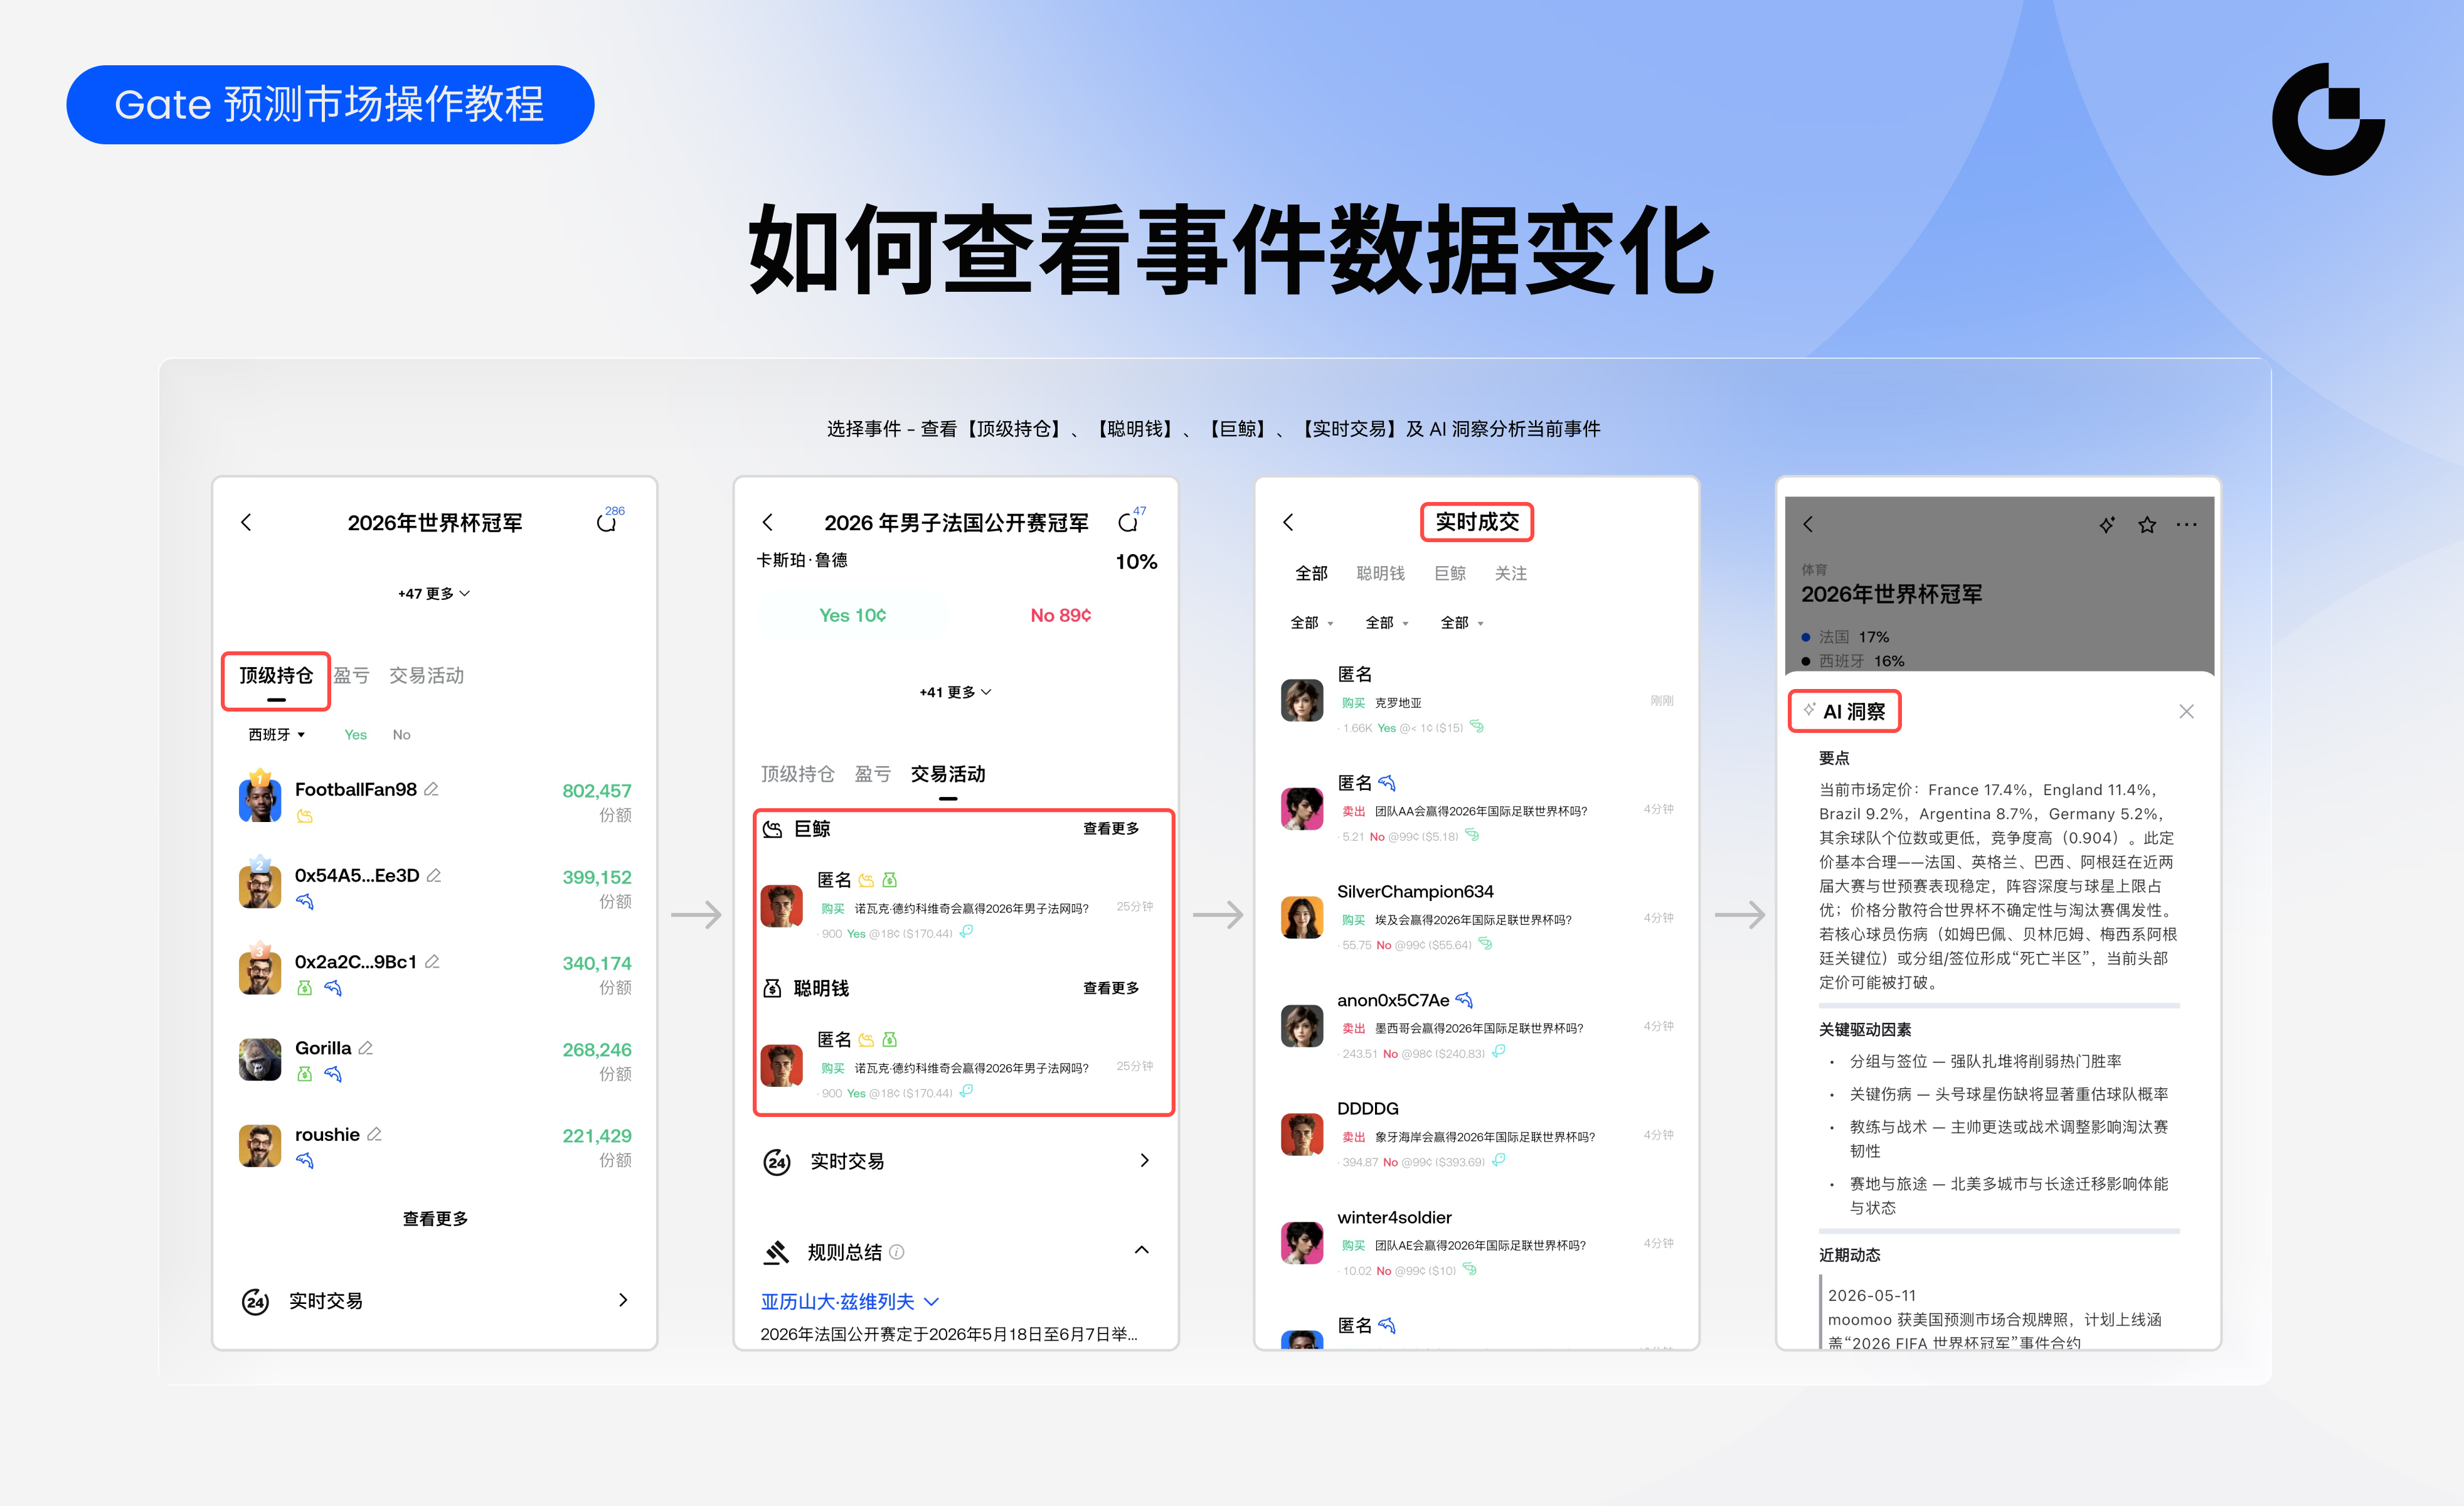Click the money bag icon left of 聪明钱 heading
2464x1506 pixels.
773,988
